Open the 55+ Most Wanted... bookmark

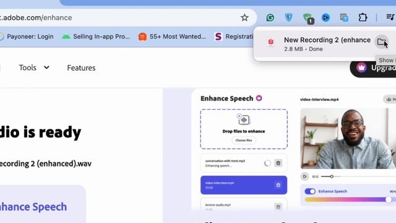172,37
